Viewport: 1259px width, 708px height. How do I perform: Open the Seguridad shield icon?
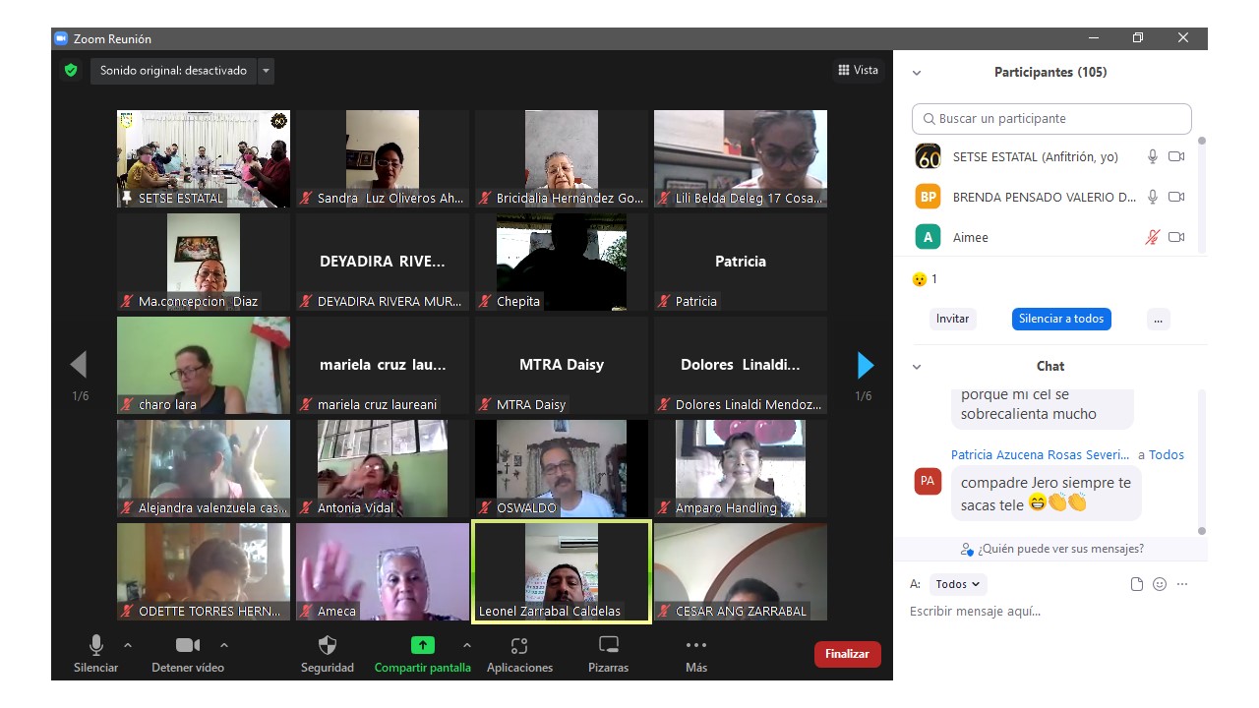328,646
